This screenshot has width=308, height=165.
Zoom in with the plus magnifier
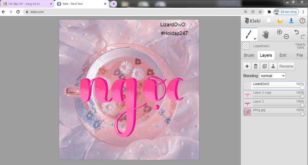(279, 32)
